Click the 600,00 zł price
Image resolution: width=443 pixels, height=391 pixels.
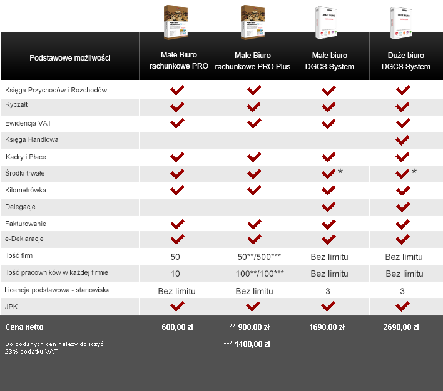(x=178, y=327)
